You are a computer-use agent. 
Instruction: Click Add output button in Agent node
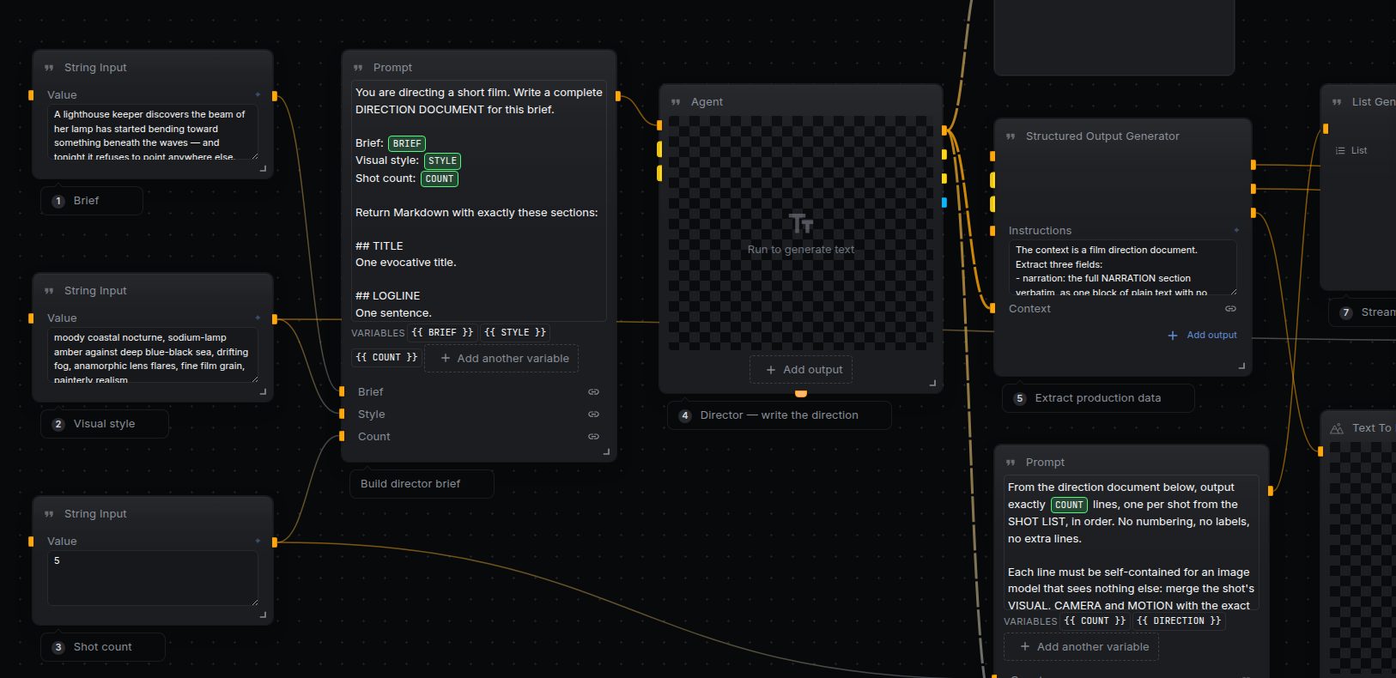pyautogui.click(x=801, y=370)
